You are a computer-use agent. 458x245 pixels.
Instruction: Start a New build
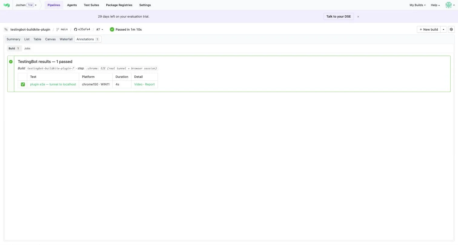(x=429, y=29)
